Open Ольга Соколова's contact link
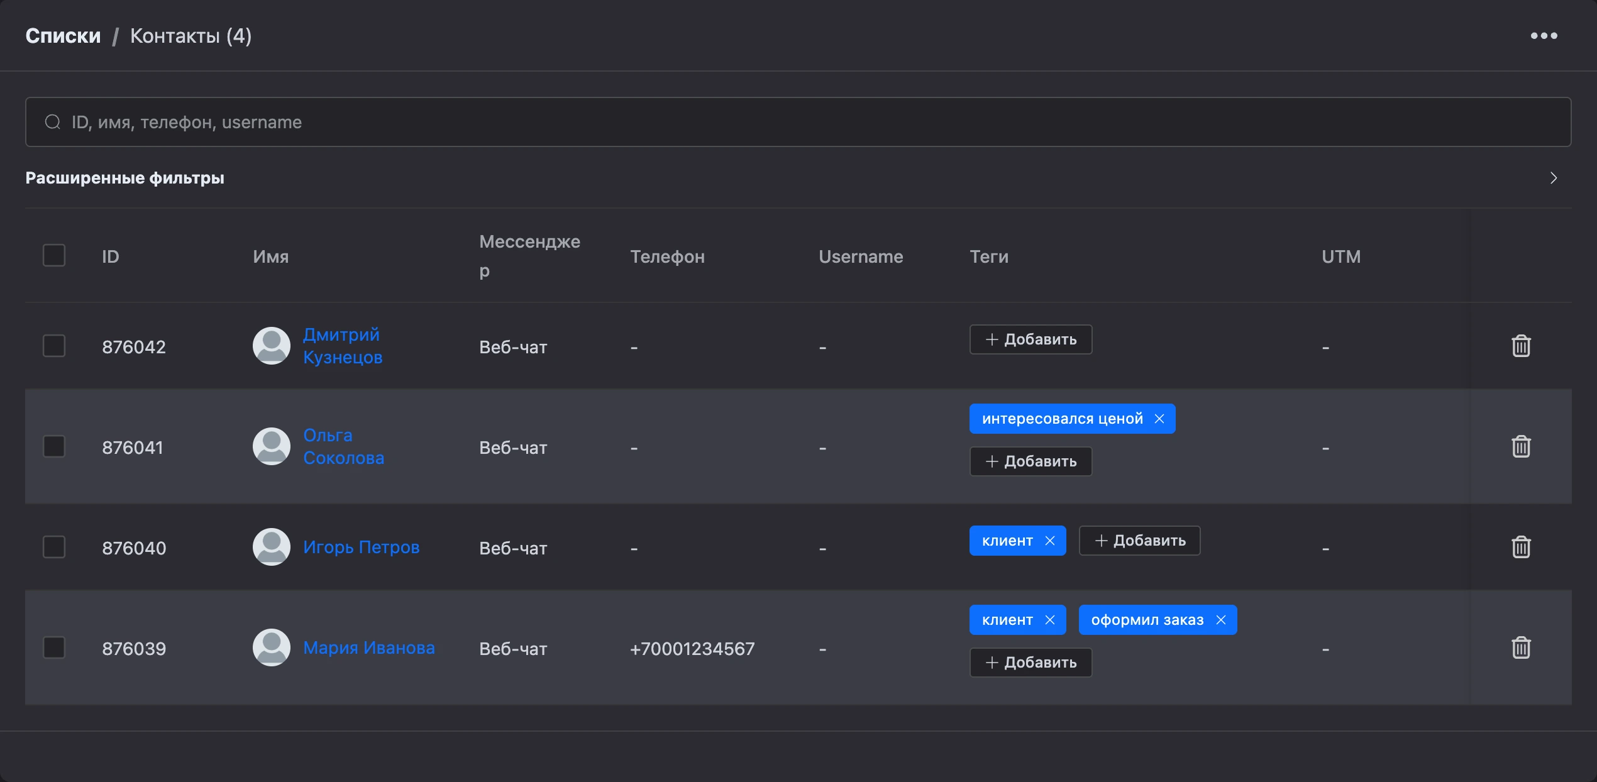 click(343, 446)
